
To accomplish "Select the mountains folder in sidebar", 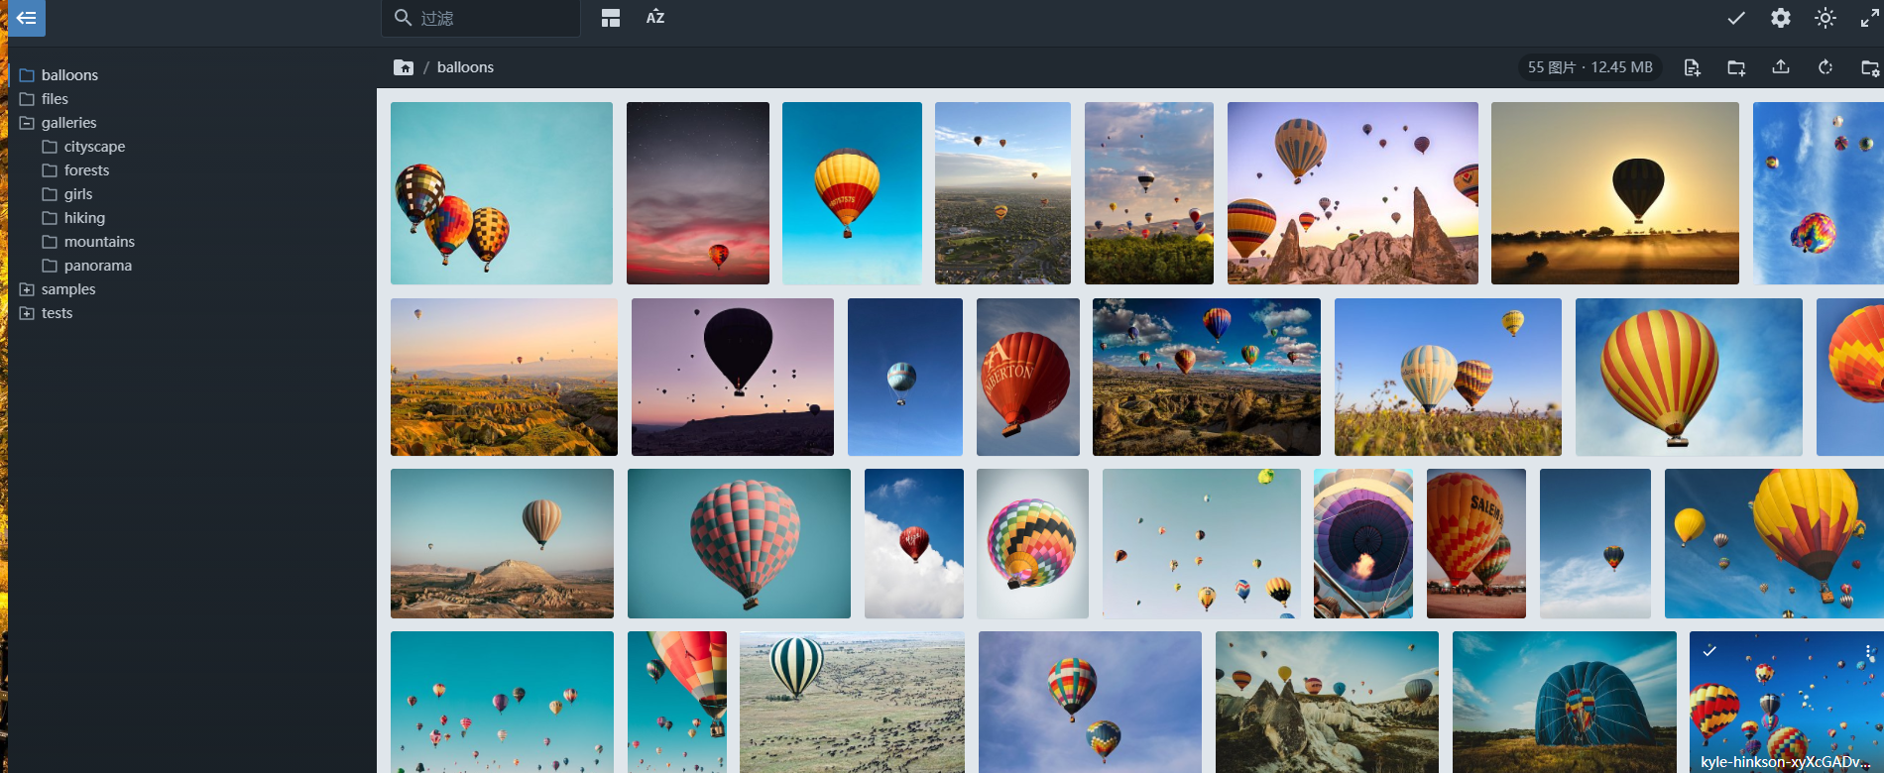I will tap(99, 242).
